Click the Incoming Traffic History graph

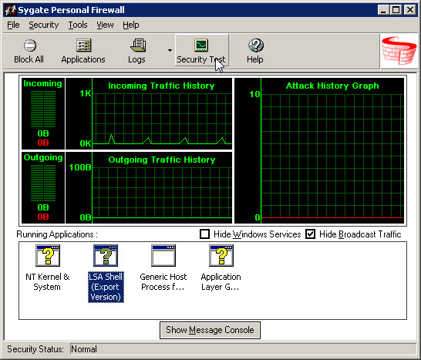[149, 114]
